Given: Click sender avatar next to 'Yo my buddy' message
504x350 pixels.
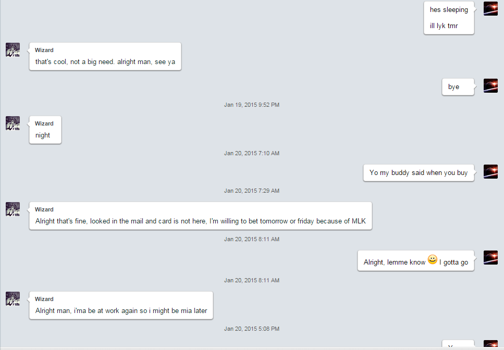Looking at the screenshot, I should [x=490, y=172].
